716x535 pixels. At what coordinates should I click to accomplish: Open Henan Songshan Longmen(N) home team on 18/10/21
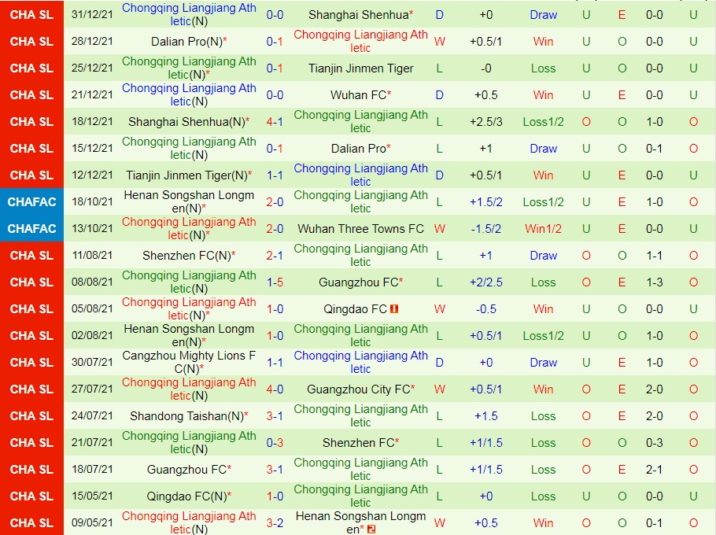pos(189,201)
